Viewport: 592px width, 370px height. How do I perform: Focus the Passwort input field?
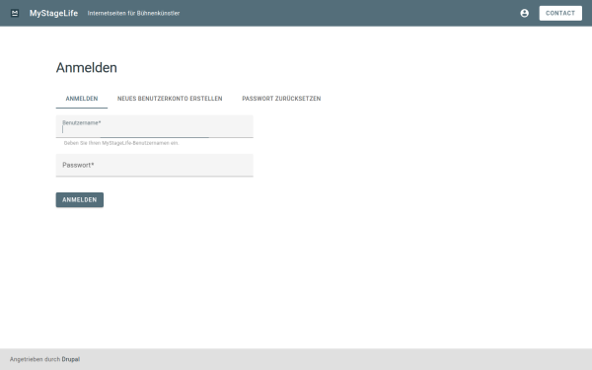coord(155,165)
